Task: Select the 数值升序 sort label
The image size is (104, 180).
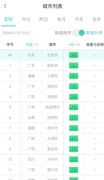Action: point(94,33)
